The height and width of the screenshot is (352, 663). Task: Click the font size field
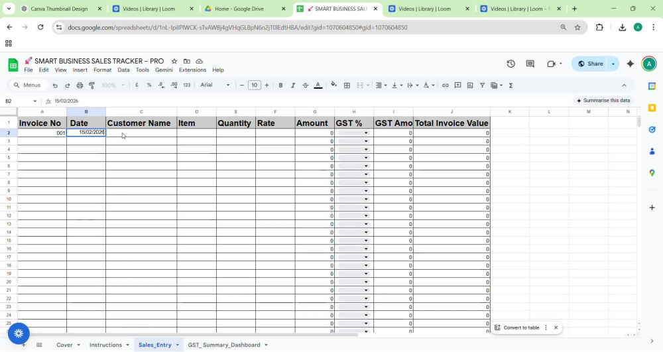[x=254, y=86]
